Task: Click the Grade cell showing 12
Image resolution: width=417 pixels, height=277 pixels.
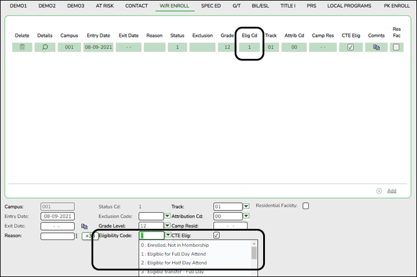Action: click(227, 47)
